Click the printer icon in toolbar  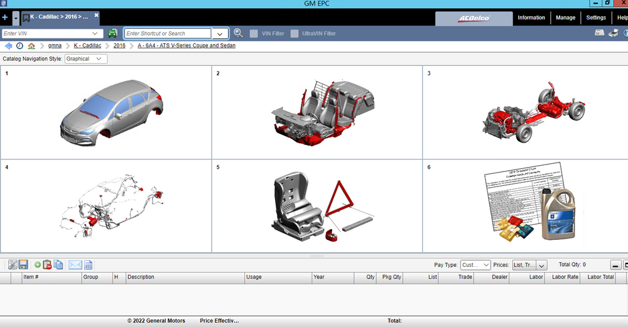pyautogui.click(x=614, y=33)
